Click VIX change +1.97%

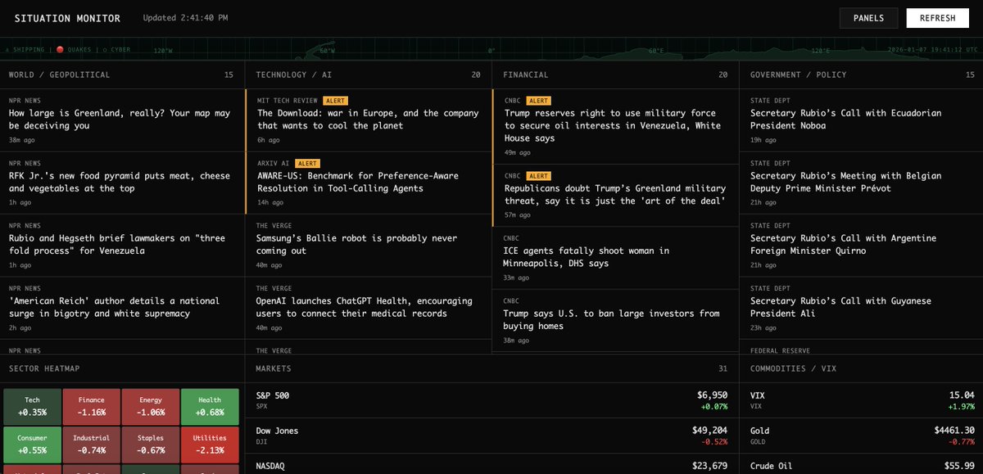coord(961,407)
